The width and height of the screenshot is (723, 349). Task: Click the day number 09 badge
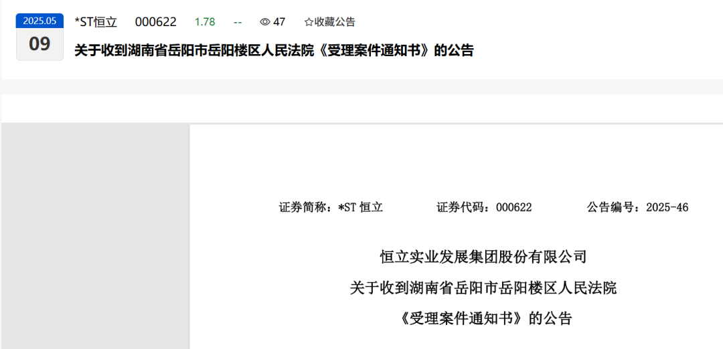click(39, 44)
